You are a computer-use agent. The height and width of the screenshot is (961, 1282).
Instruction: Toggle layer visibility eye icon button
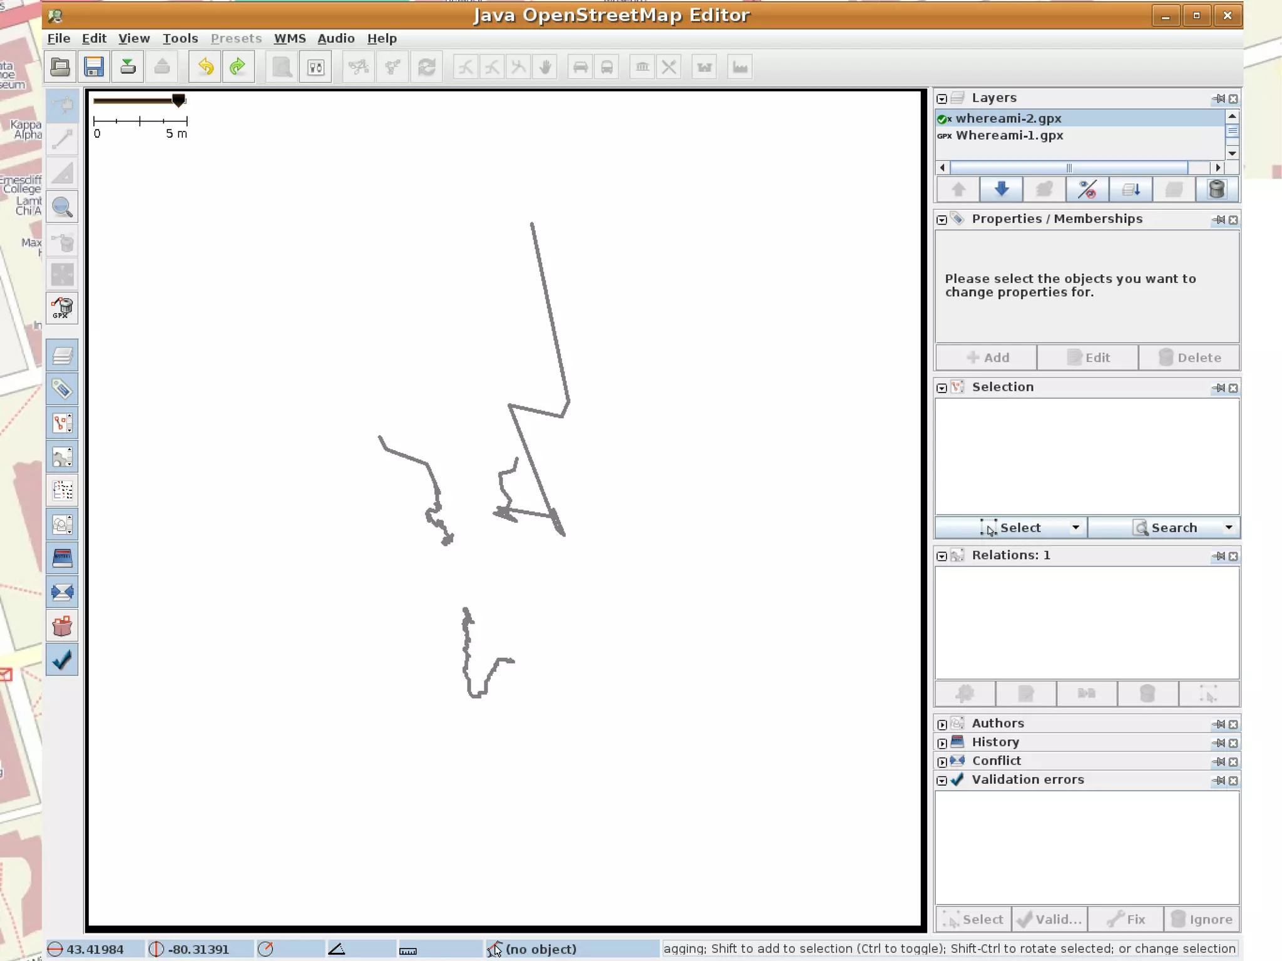coord(1087,190)
